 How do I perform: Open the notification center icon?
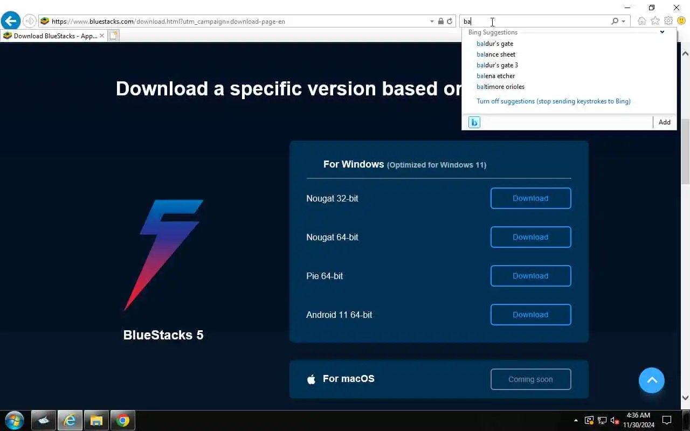click(667, 420)
